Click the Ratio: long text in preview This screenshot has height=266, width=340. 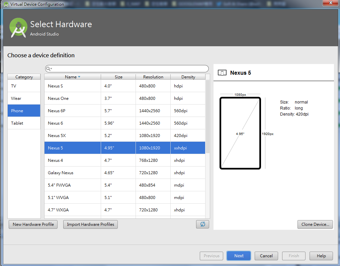(x=291, y=108)
